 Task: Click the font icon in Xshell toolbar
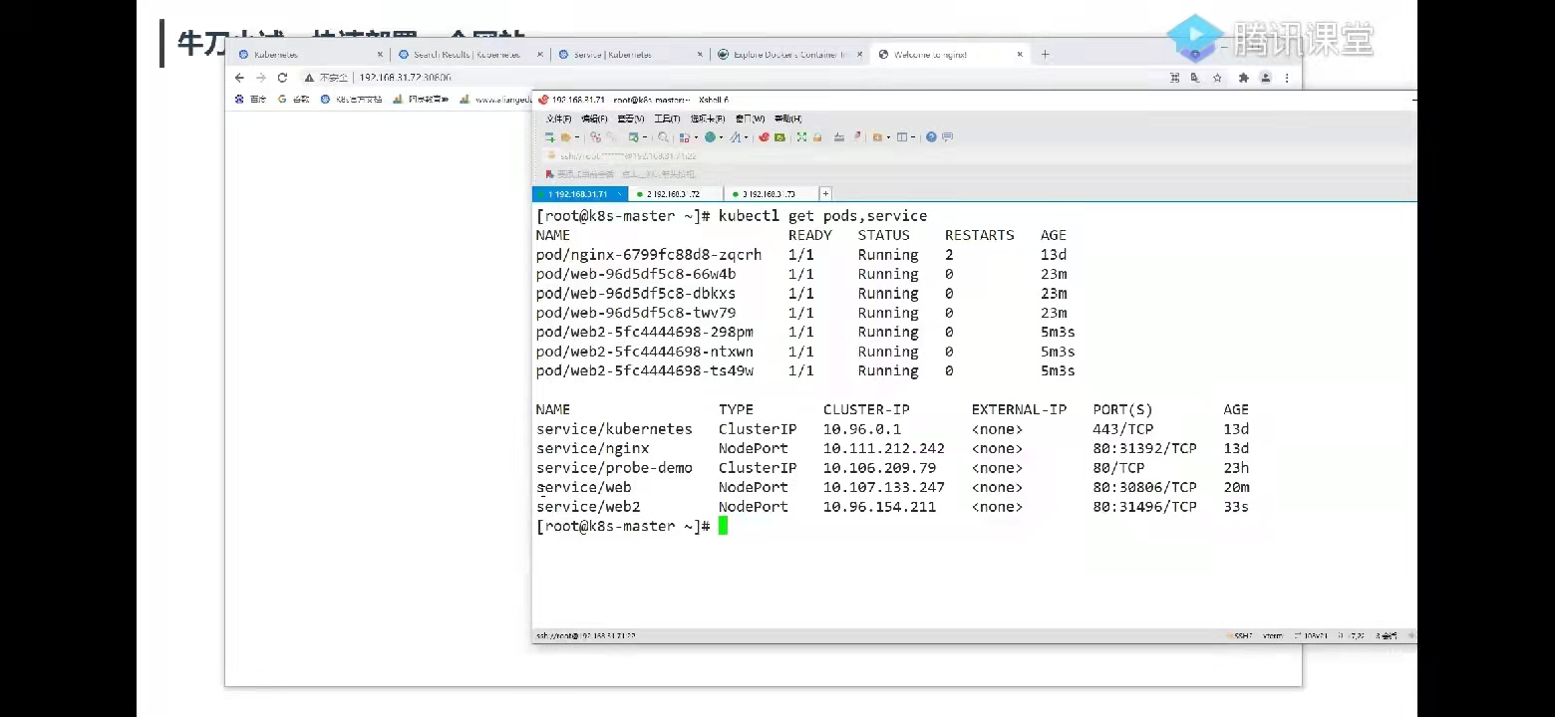tap(735, 137)
